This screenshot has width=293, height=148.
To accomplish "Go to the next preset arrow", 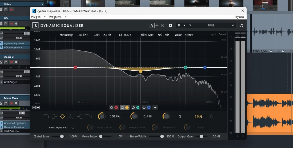I will pyautogui.click(x=190, y=26).
